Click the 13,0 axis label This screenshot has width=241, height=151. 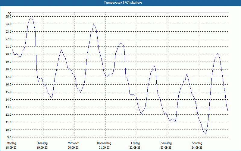coord(8,107)
